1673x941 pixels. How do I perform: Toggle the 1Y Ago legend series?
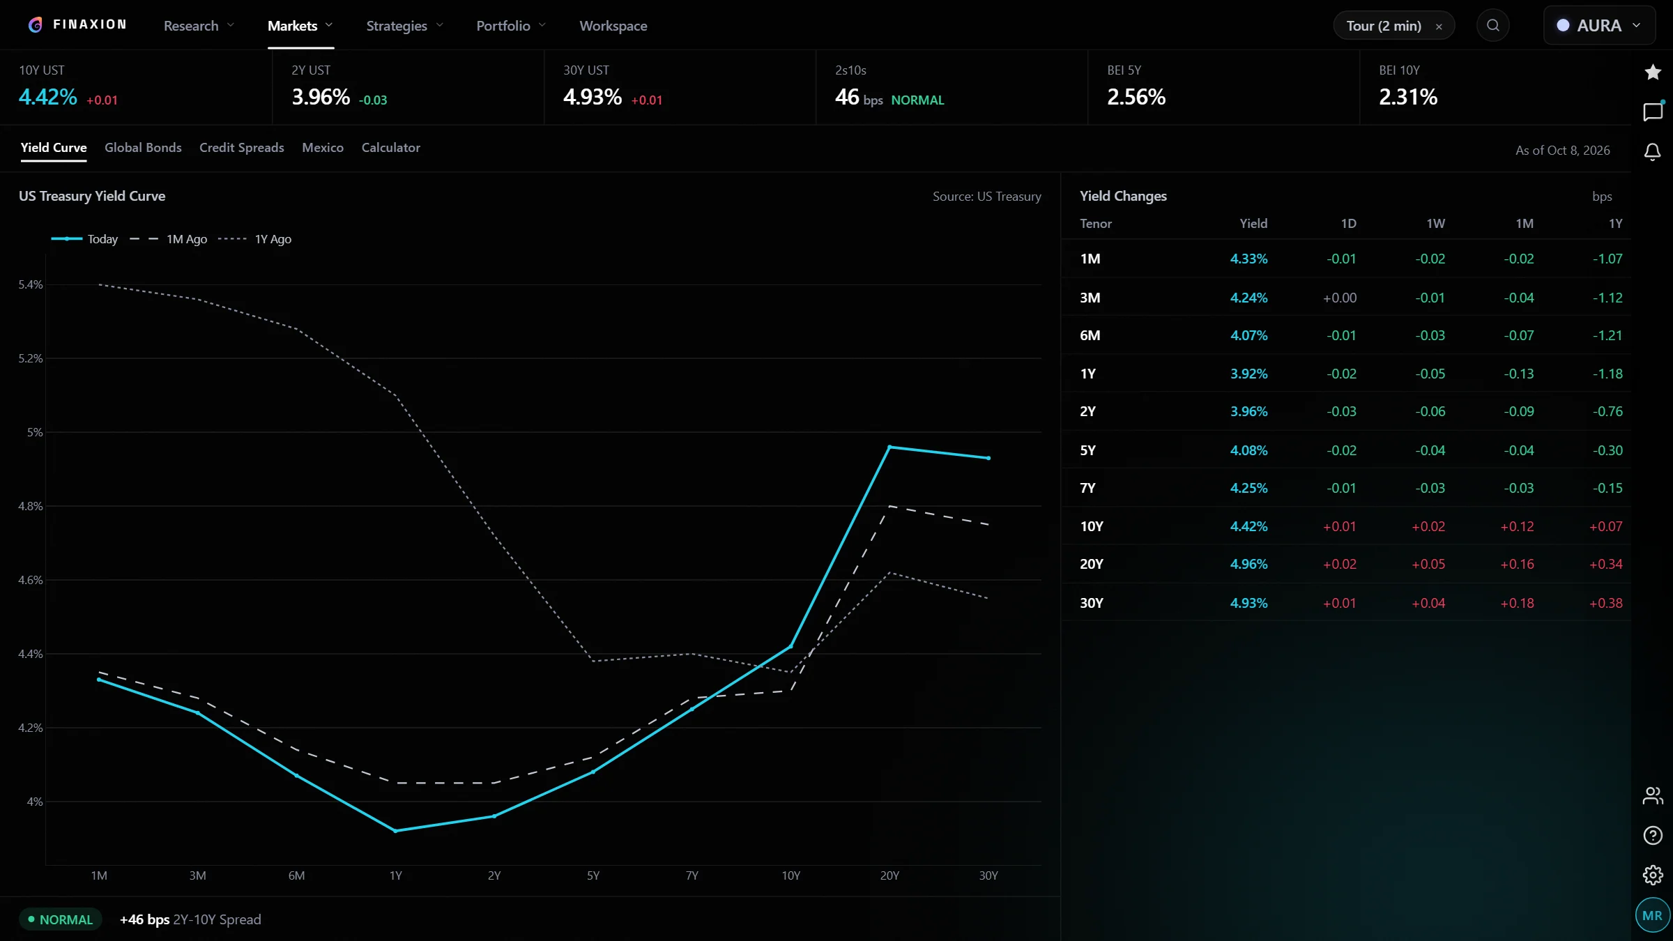click(x=254, y=239)
